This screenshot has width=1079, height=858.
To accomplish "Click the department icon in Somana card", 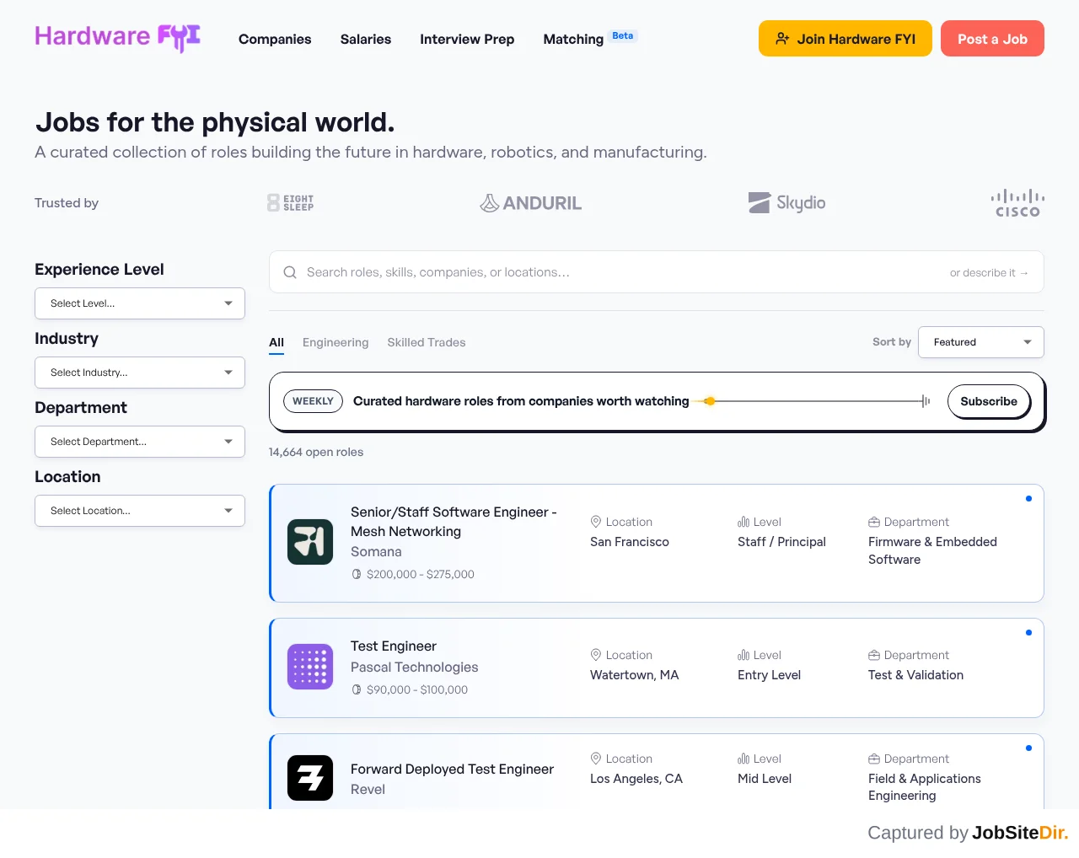I will 874,522.
